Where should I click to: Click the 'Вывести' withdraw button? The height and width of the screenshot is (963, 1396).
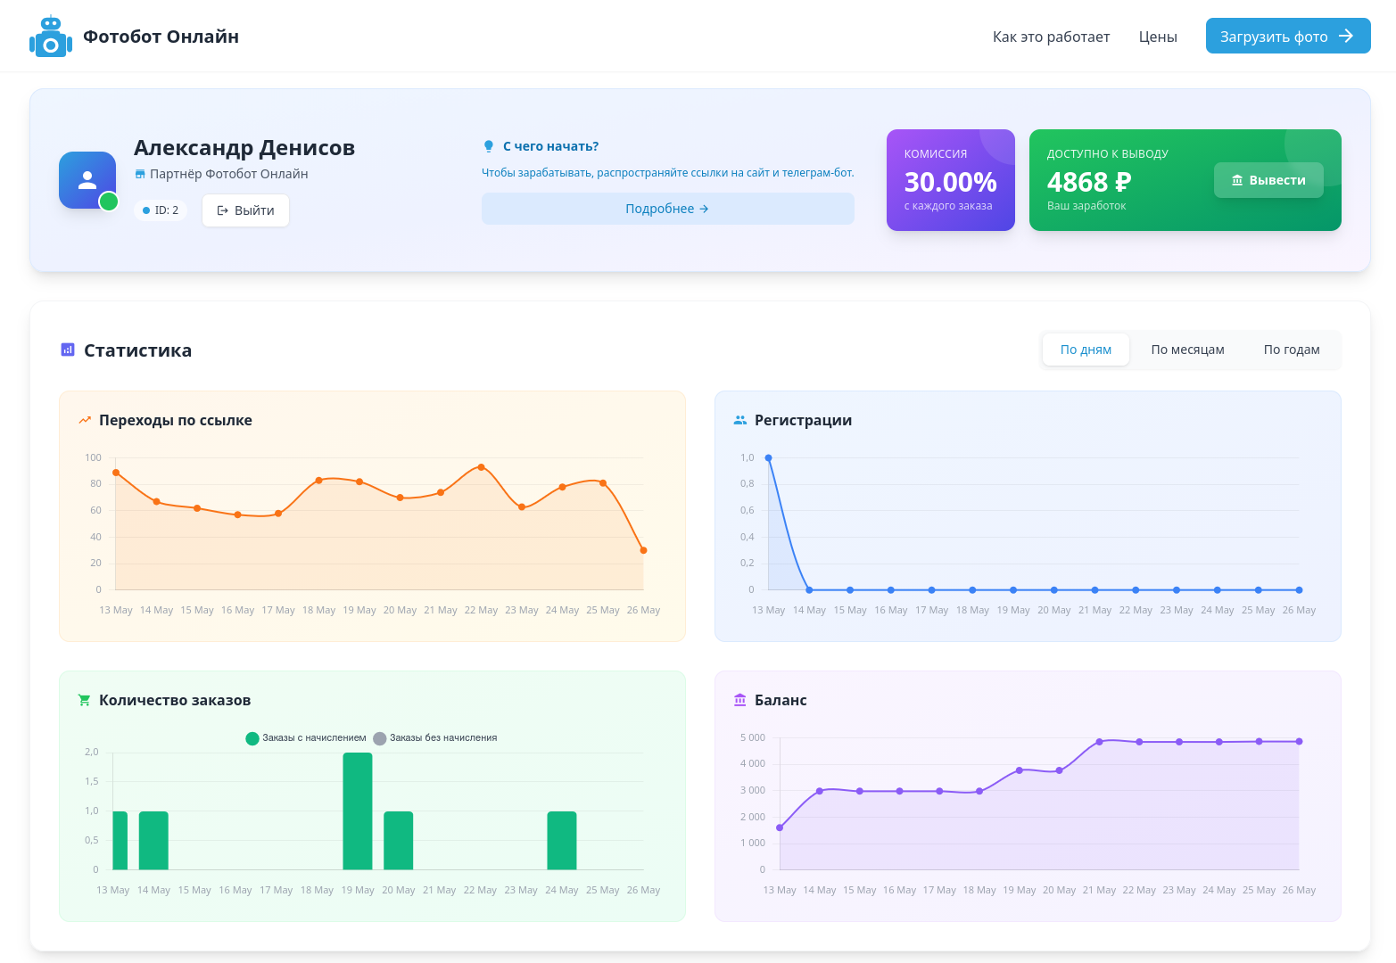(x=1268, y=180)
